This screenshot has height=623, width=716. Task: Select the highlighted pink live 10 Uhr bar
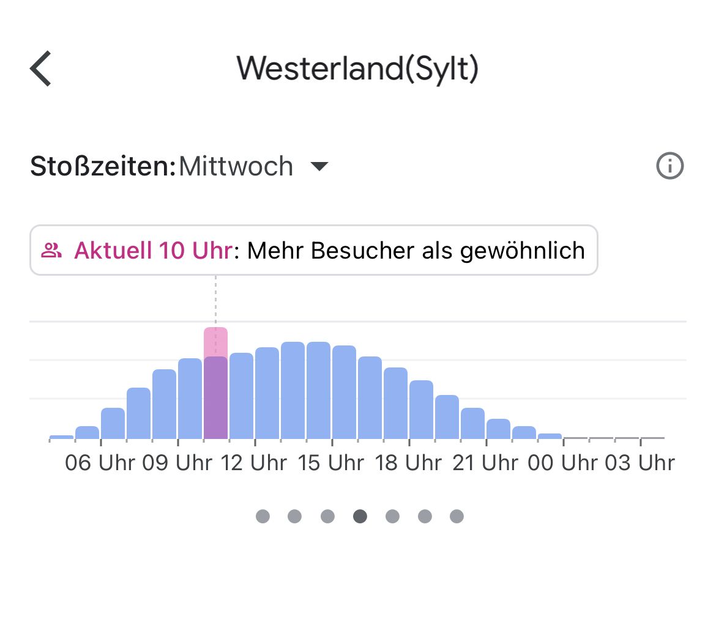[x=215, y=385]
